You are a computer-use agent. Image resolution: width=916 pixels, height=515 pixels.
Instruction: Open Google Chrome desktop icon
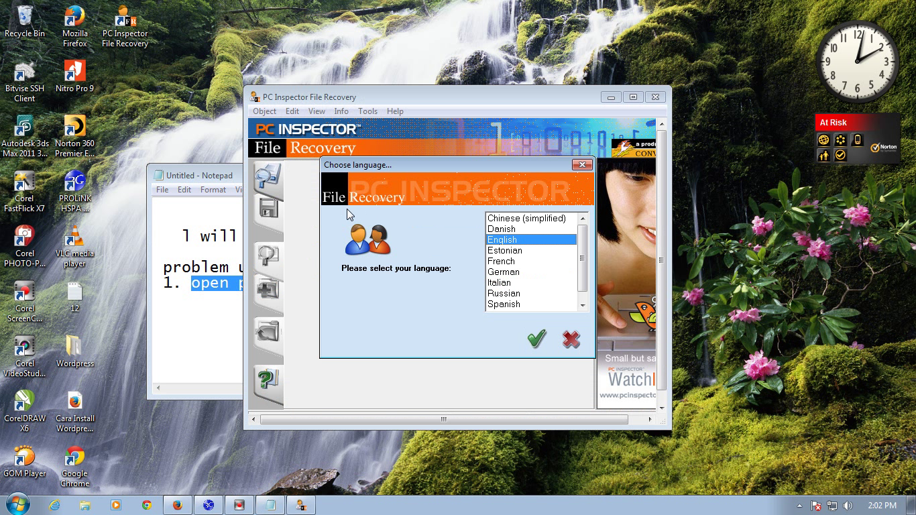pos(74,467)
